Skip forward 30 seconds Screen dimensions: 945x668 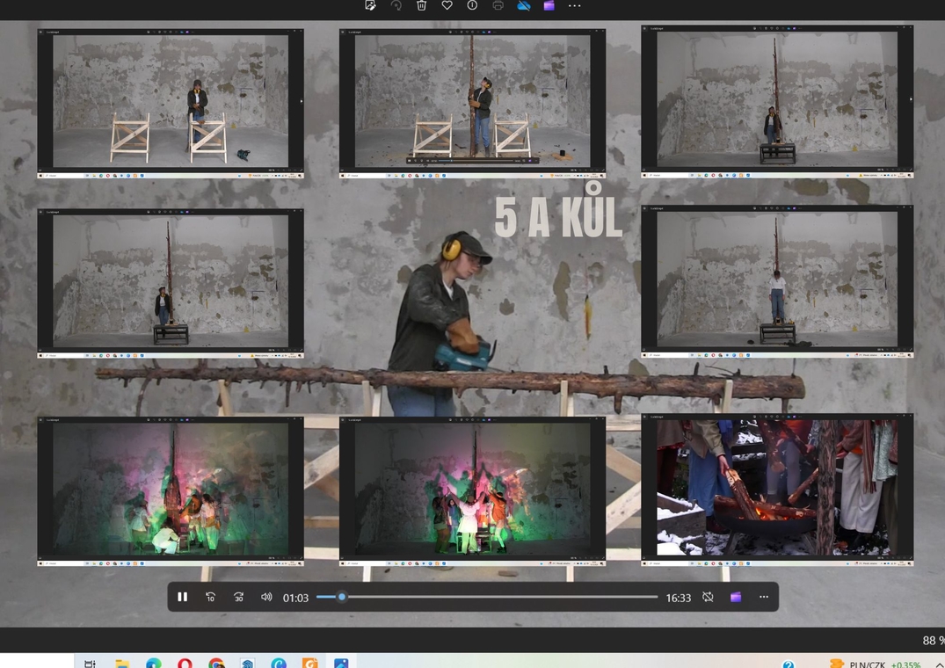(238, 597)
